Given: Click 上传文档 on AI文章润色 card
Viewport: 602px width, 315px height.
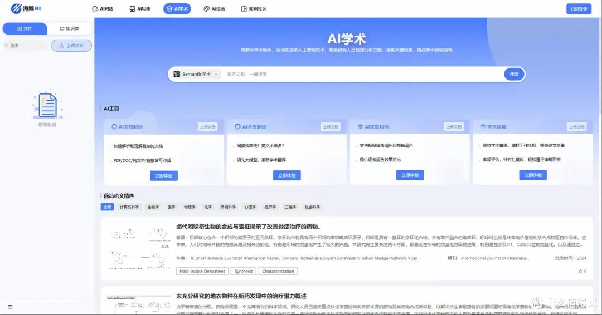Looking at the screenshot, I should pyautogui.click(x=453, y=127).
